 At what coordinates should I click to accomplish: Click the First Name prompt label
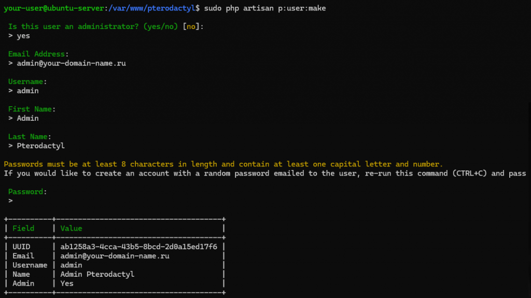[x=32, y=109]
